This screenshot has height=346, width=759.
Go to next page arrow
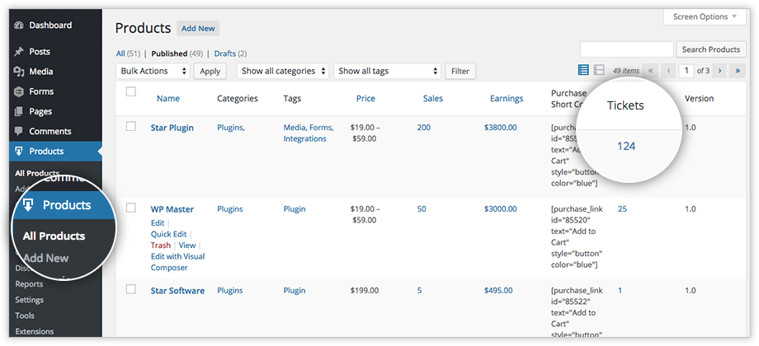click(719, 71)
